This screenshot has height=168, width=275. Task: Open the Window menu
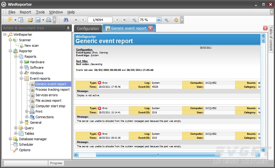point(56,12)
